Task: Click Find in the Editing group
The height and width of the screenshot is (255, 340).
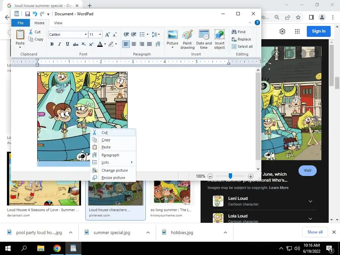Action: pyautogui.click(x=238, y=32)
